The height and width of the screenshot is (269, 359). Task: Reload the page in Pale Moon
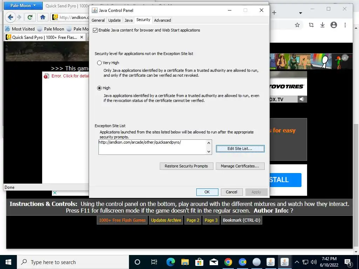click(30, 17)
